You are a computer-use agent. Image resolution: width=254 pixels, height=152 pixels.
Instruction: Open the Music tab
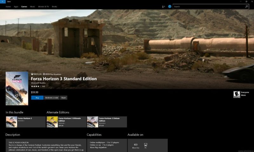32,7
